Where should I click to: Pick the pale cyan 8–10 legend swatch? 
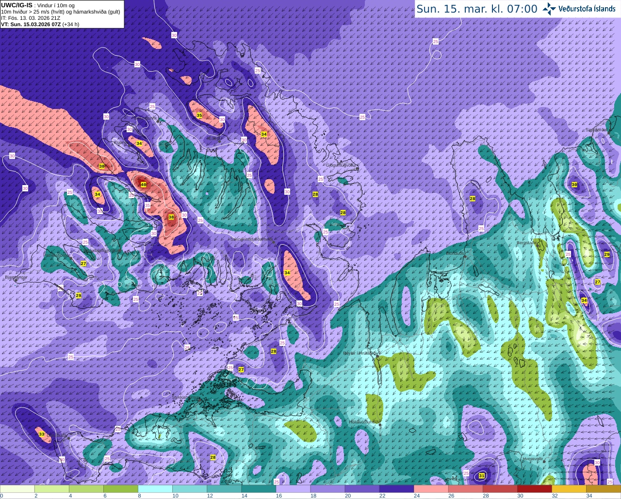[155, 489]
